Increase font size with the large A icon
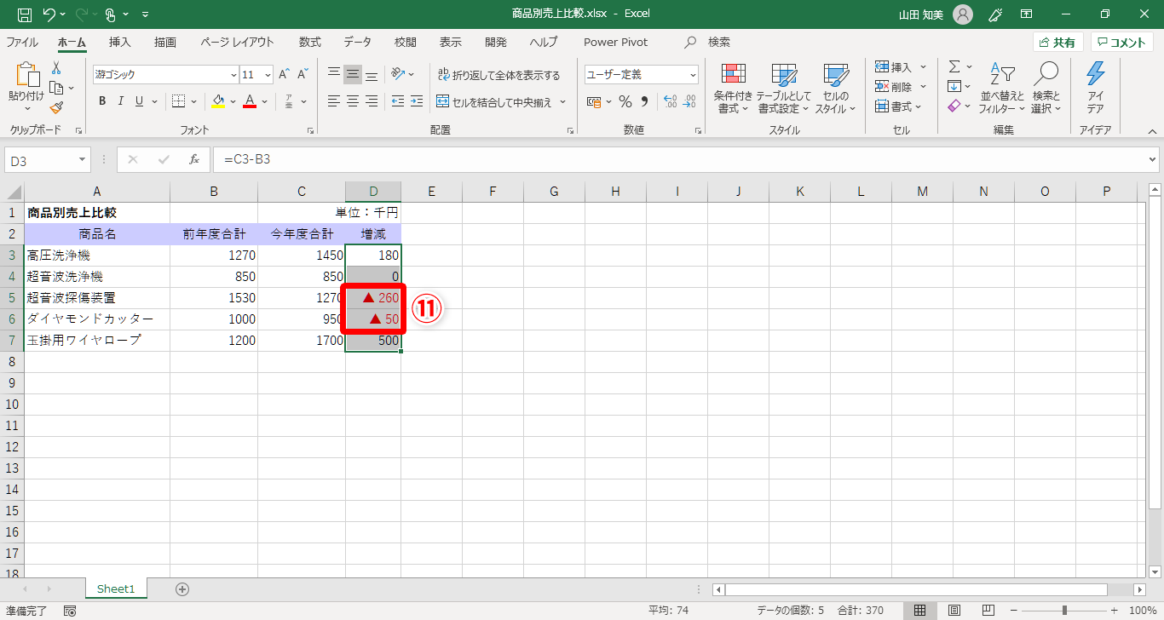Viewport: 1164px width, 620px height. [x=285, y=74]
